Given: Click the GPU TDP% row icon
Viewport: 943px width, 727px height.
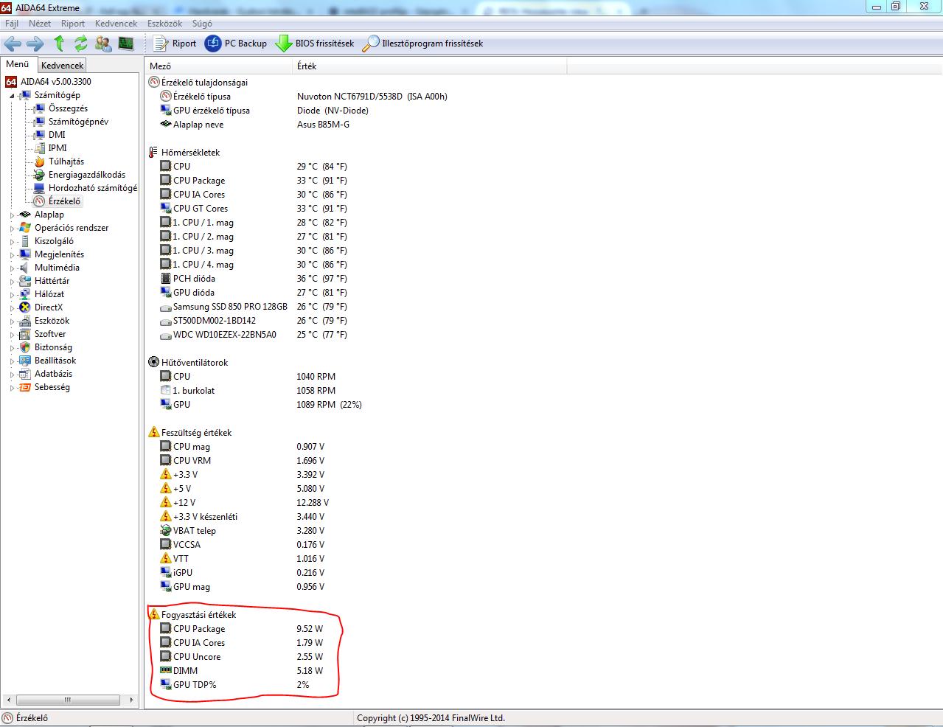Looking at the screenshot, I should [x=166, y=685].
